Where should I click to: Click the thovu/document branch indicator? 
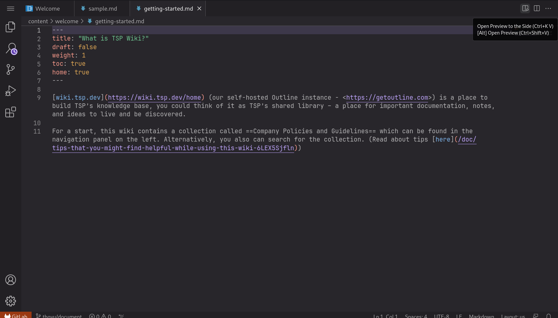point(59,315)
